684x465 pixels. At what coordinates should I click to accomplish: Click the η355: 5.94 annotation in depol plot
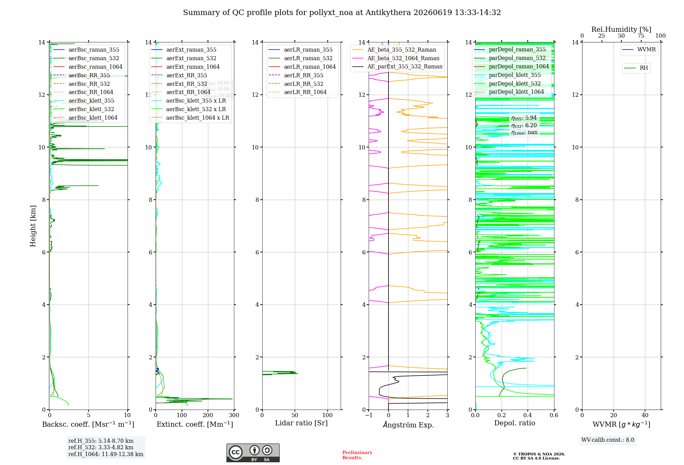[524, 118]
